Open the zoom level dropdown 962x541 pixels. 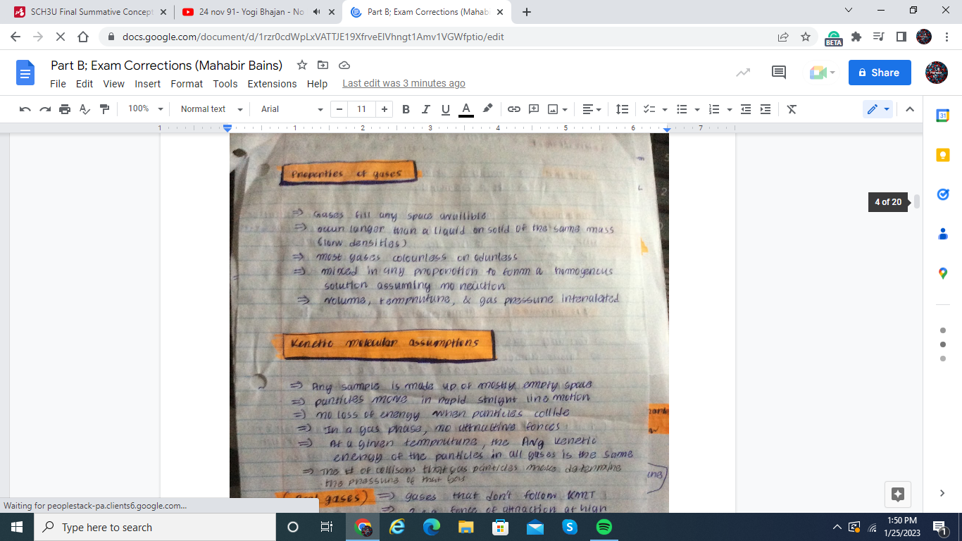[145, 109]
